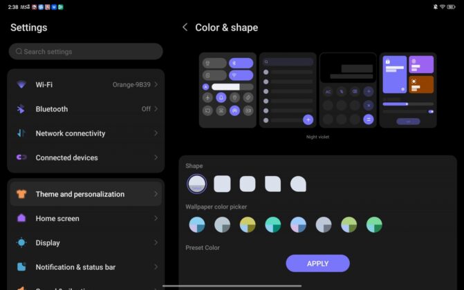Viewport: 464px width, 290px height.
Task: Expand Home screen chevron
Action: (x=156, y=218)
